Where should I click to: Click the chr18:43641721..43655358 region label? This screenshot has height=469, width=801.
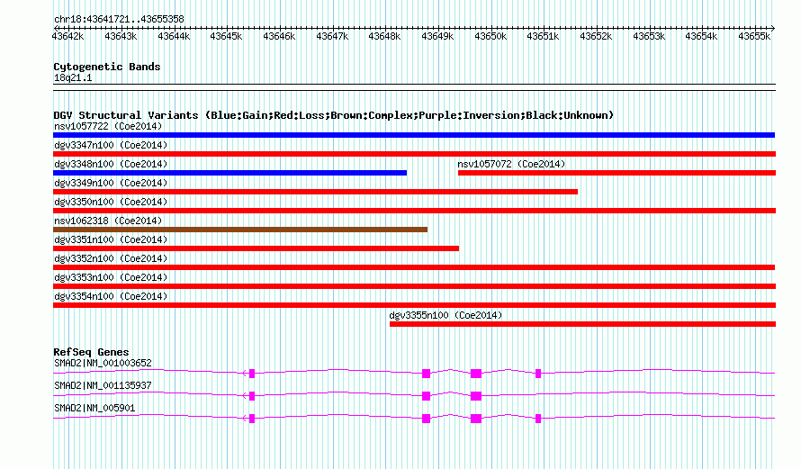coord(119,20)
